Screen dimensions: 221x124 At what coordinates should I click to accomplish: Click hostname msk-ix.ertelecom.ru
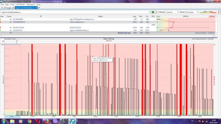click(77, 22)
